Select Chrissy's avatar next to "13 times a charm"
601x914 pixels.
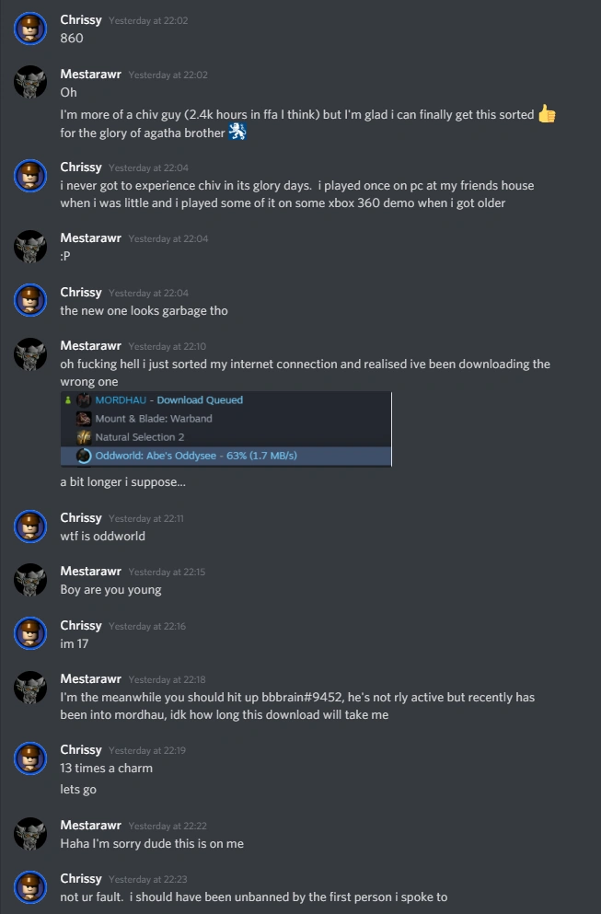[30, 758]
